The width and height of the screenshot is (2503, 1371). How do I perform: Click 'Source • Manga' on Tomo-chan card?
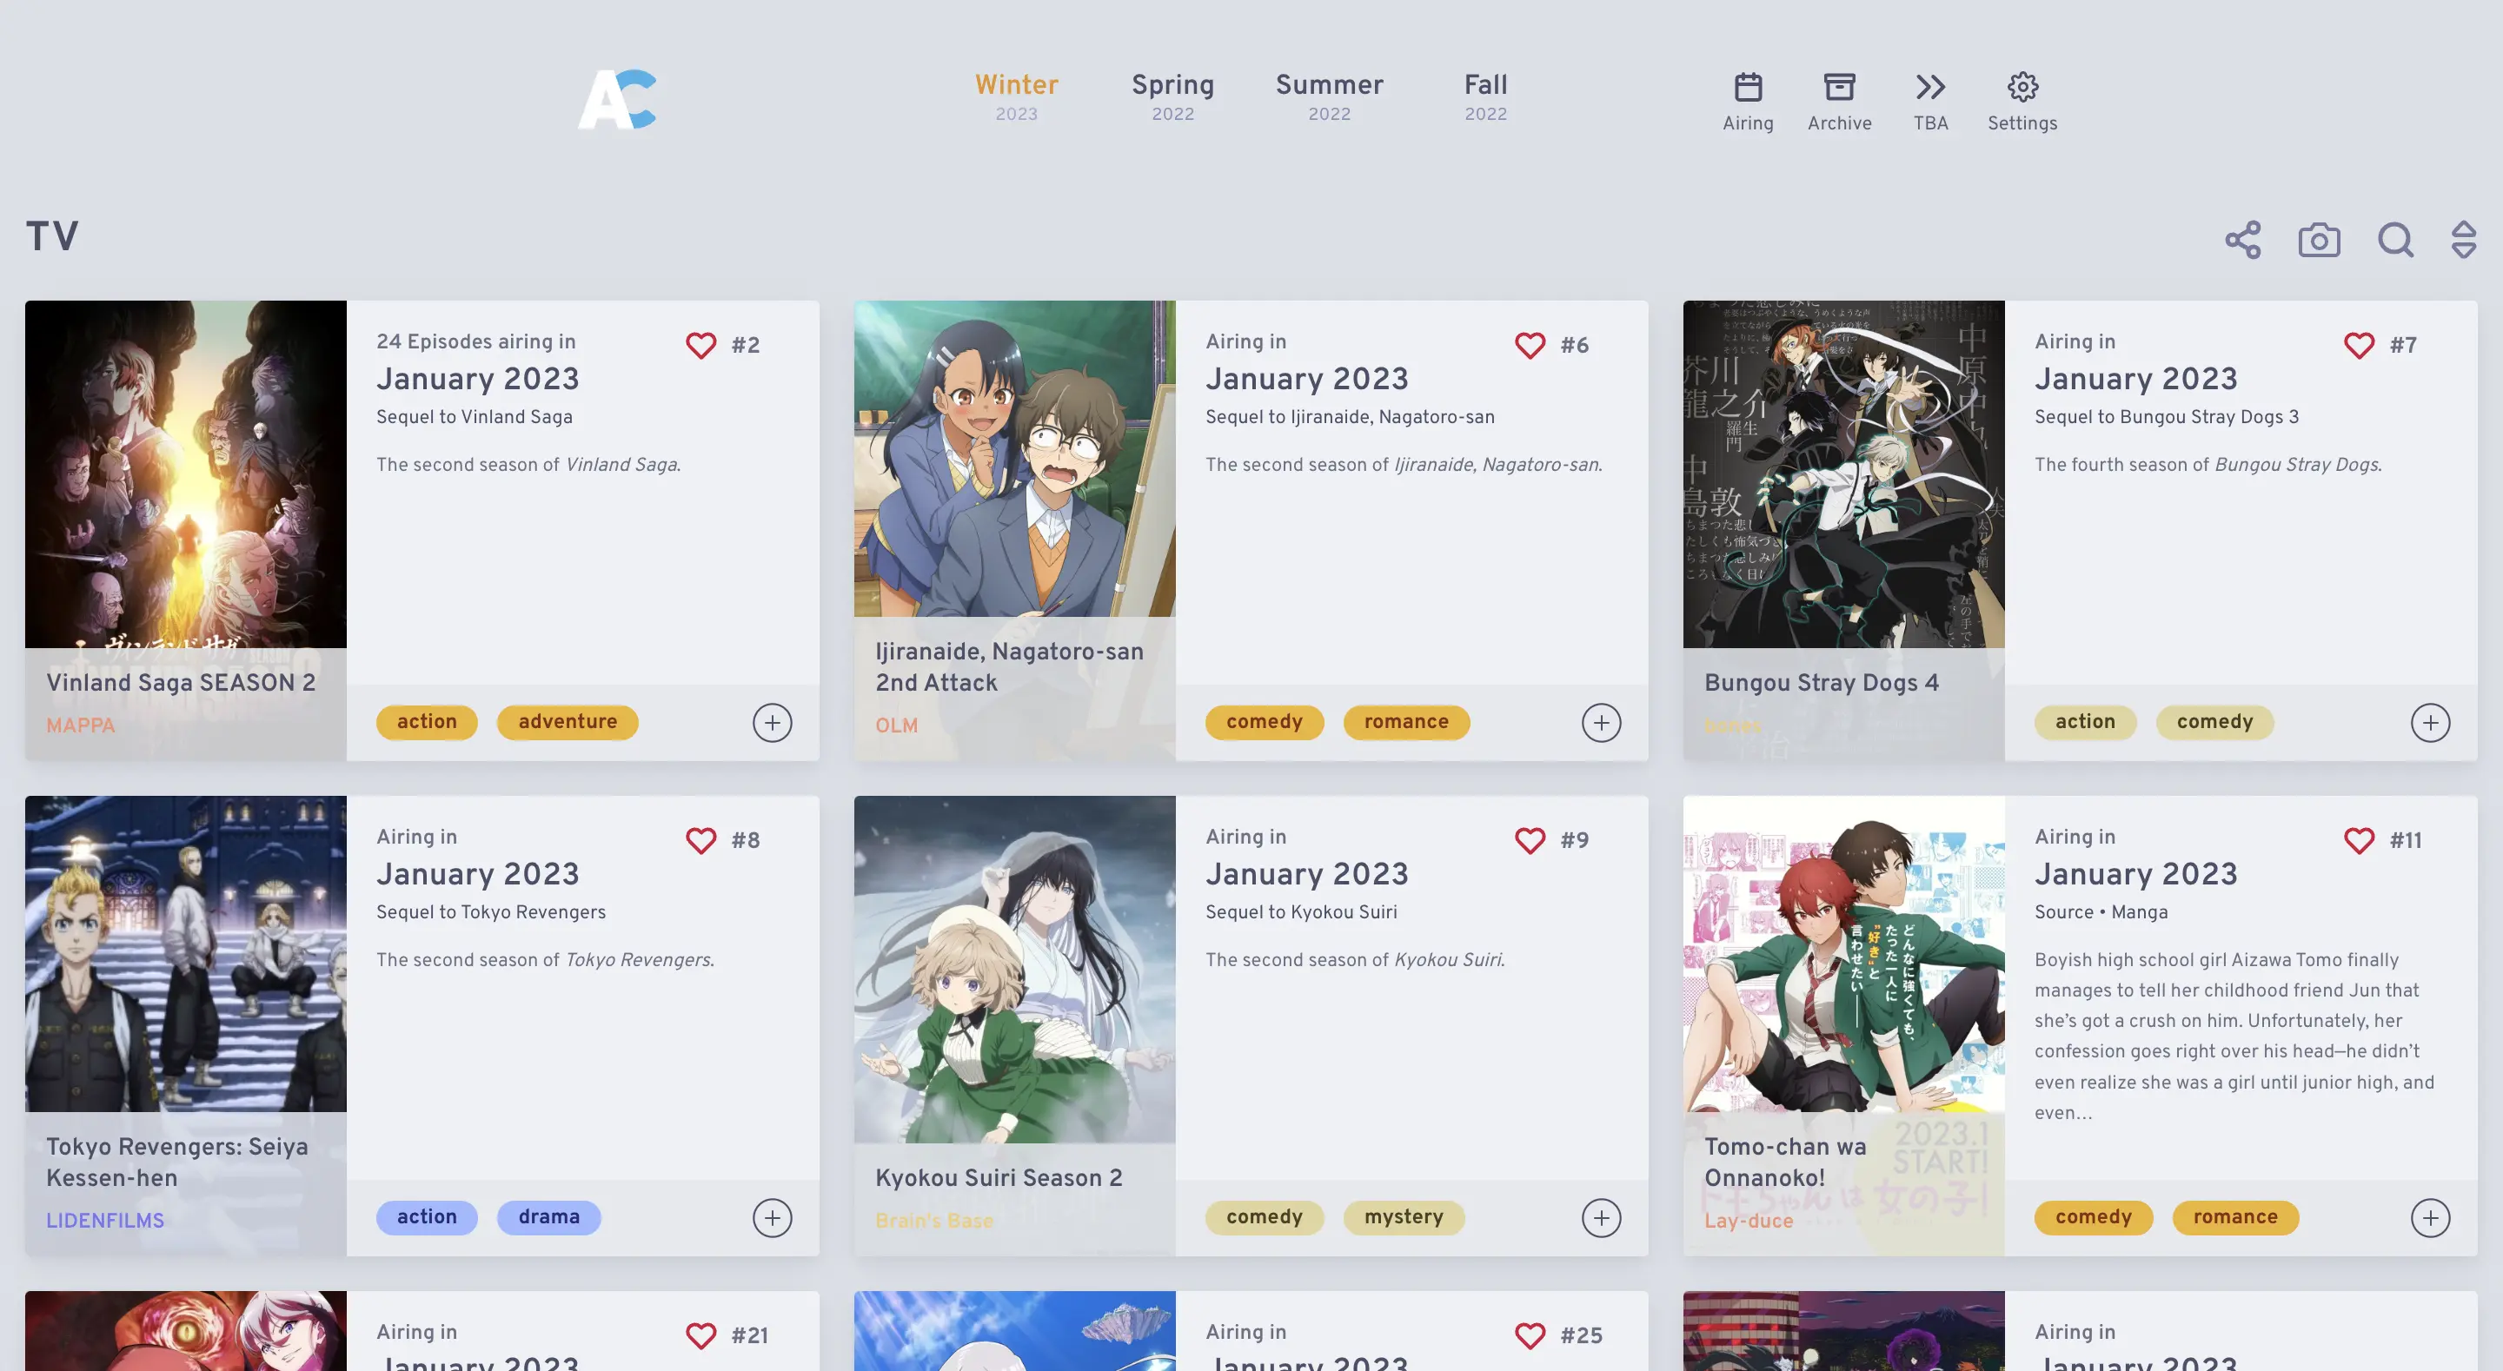click(x=2101, y=912)
